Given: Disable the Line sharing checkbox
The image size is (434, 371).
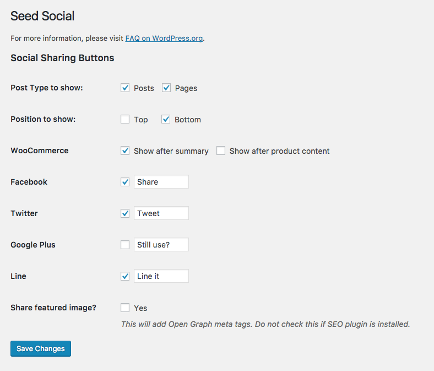Looking at the screenshot, I should coord(125,276).
